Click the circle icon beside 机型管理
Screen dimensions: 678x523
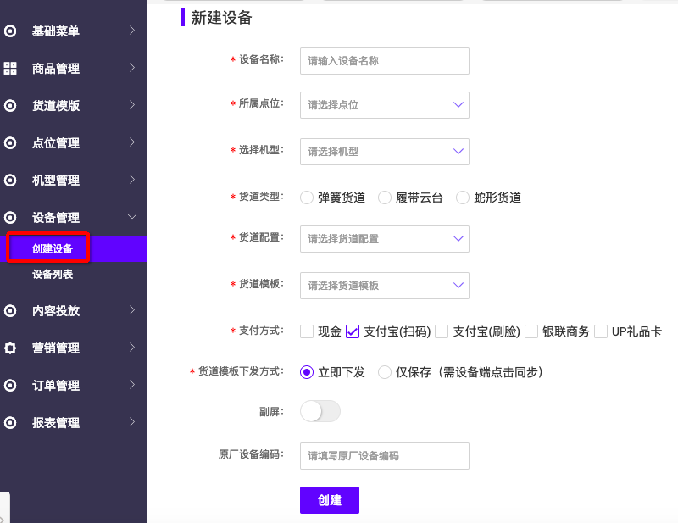click(10, 180)
